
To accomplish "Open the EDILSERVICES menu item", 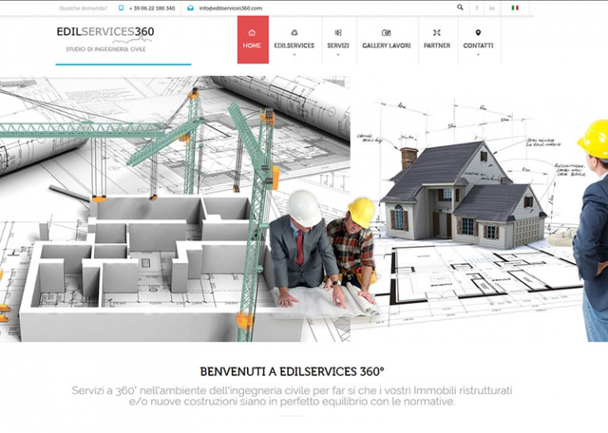I will pyautogui.click(x=294, y=45).
